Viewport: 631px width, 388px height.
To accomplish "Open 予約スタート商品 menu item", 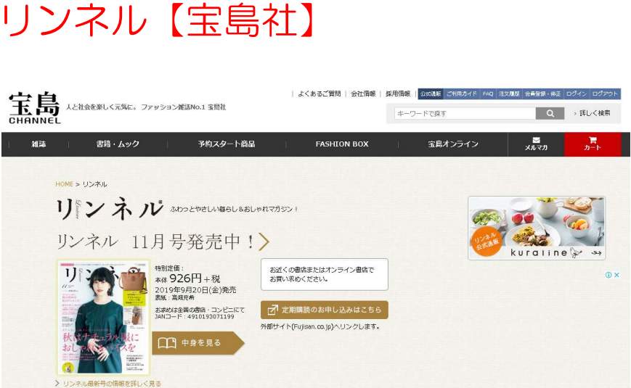I will coord(226,144).
